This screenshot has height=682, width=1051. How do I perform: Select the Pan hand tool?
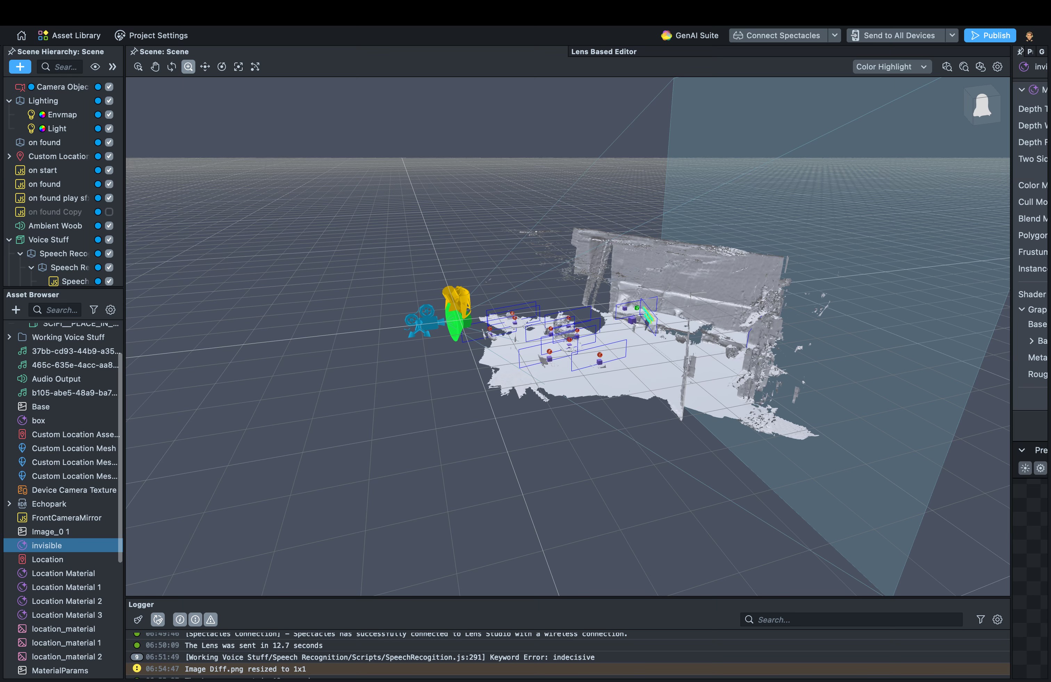[155, 67]
